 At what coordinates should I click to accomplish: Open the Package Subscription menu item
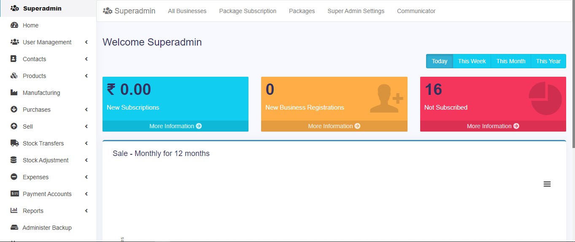tap(248, 11)
